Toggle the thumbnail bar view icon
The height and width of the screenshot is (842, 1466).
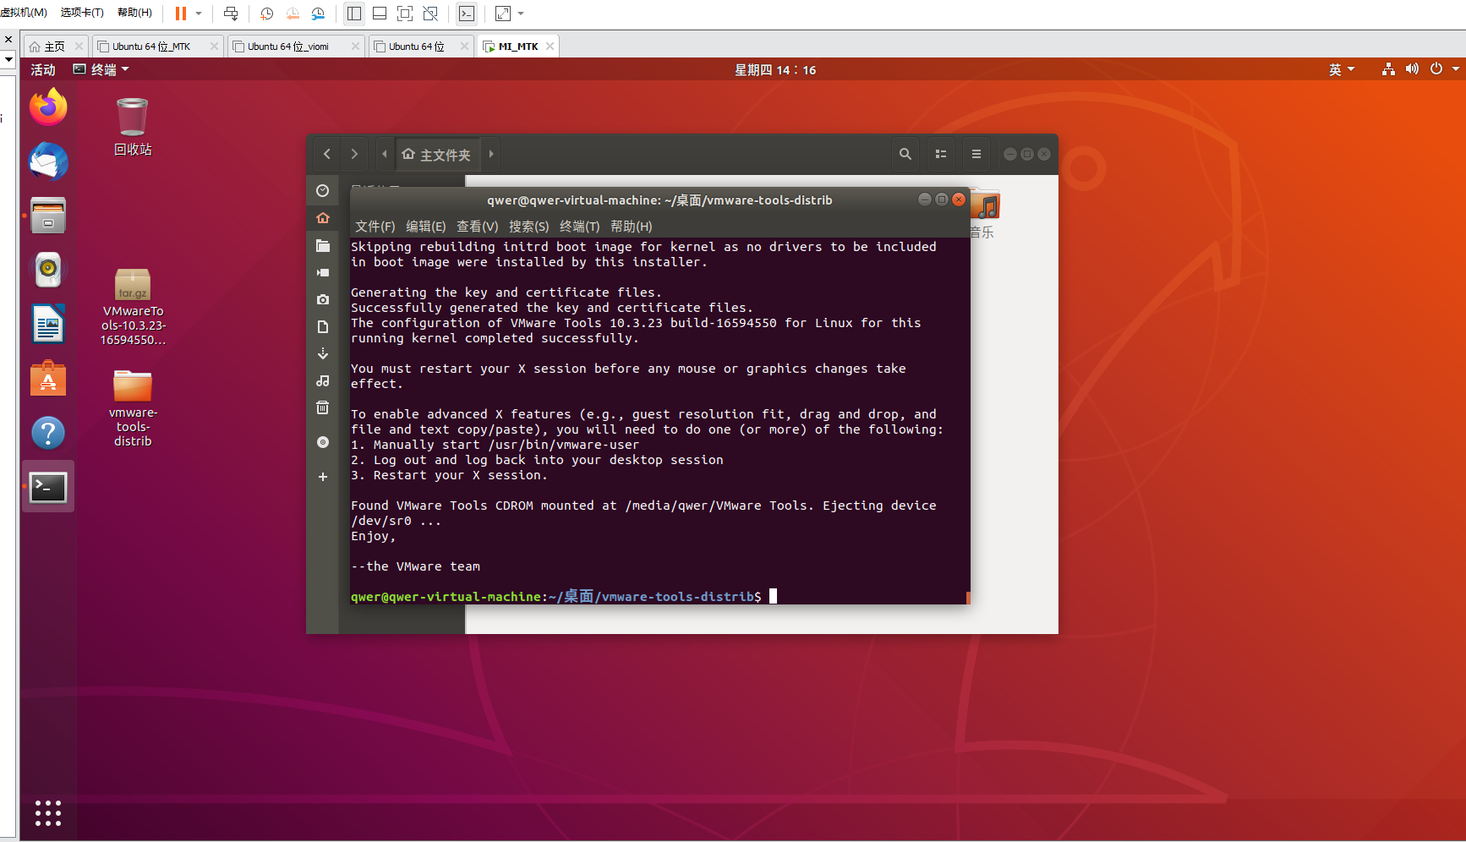(380, 14)
